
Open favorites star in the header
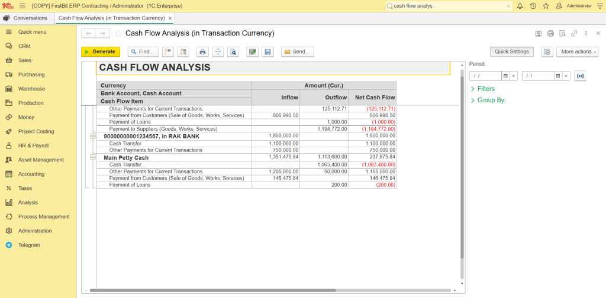pos(546,6)
